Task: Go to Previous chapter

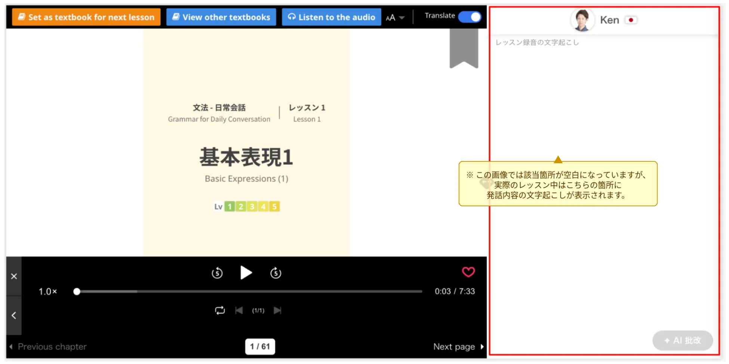Action: 48,346
